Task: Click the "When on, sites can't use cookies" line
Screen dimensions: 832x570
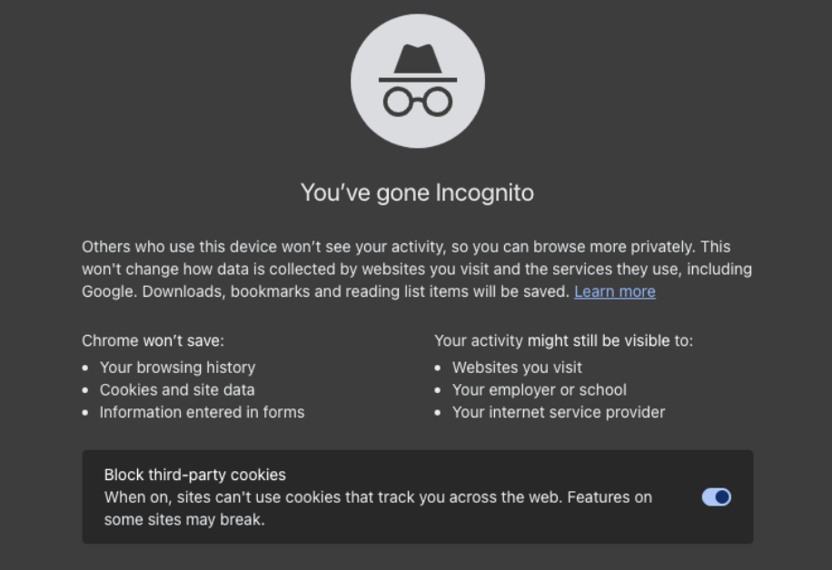Action: [378, 497]
